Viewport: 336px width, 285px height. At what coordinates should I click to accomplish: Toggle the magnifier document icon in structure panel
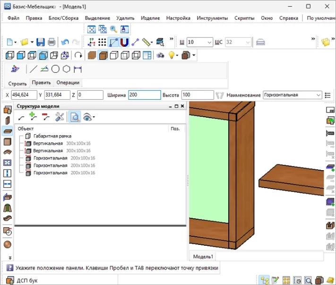(75, 117)
